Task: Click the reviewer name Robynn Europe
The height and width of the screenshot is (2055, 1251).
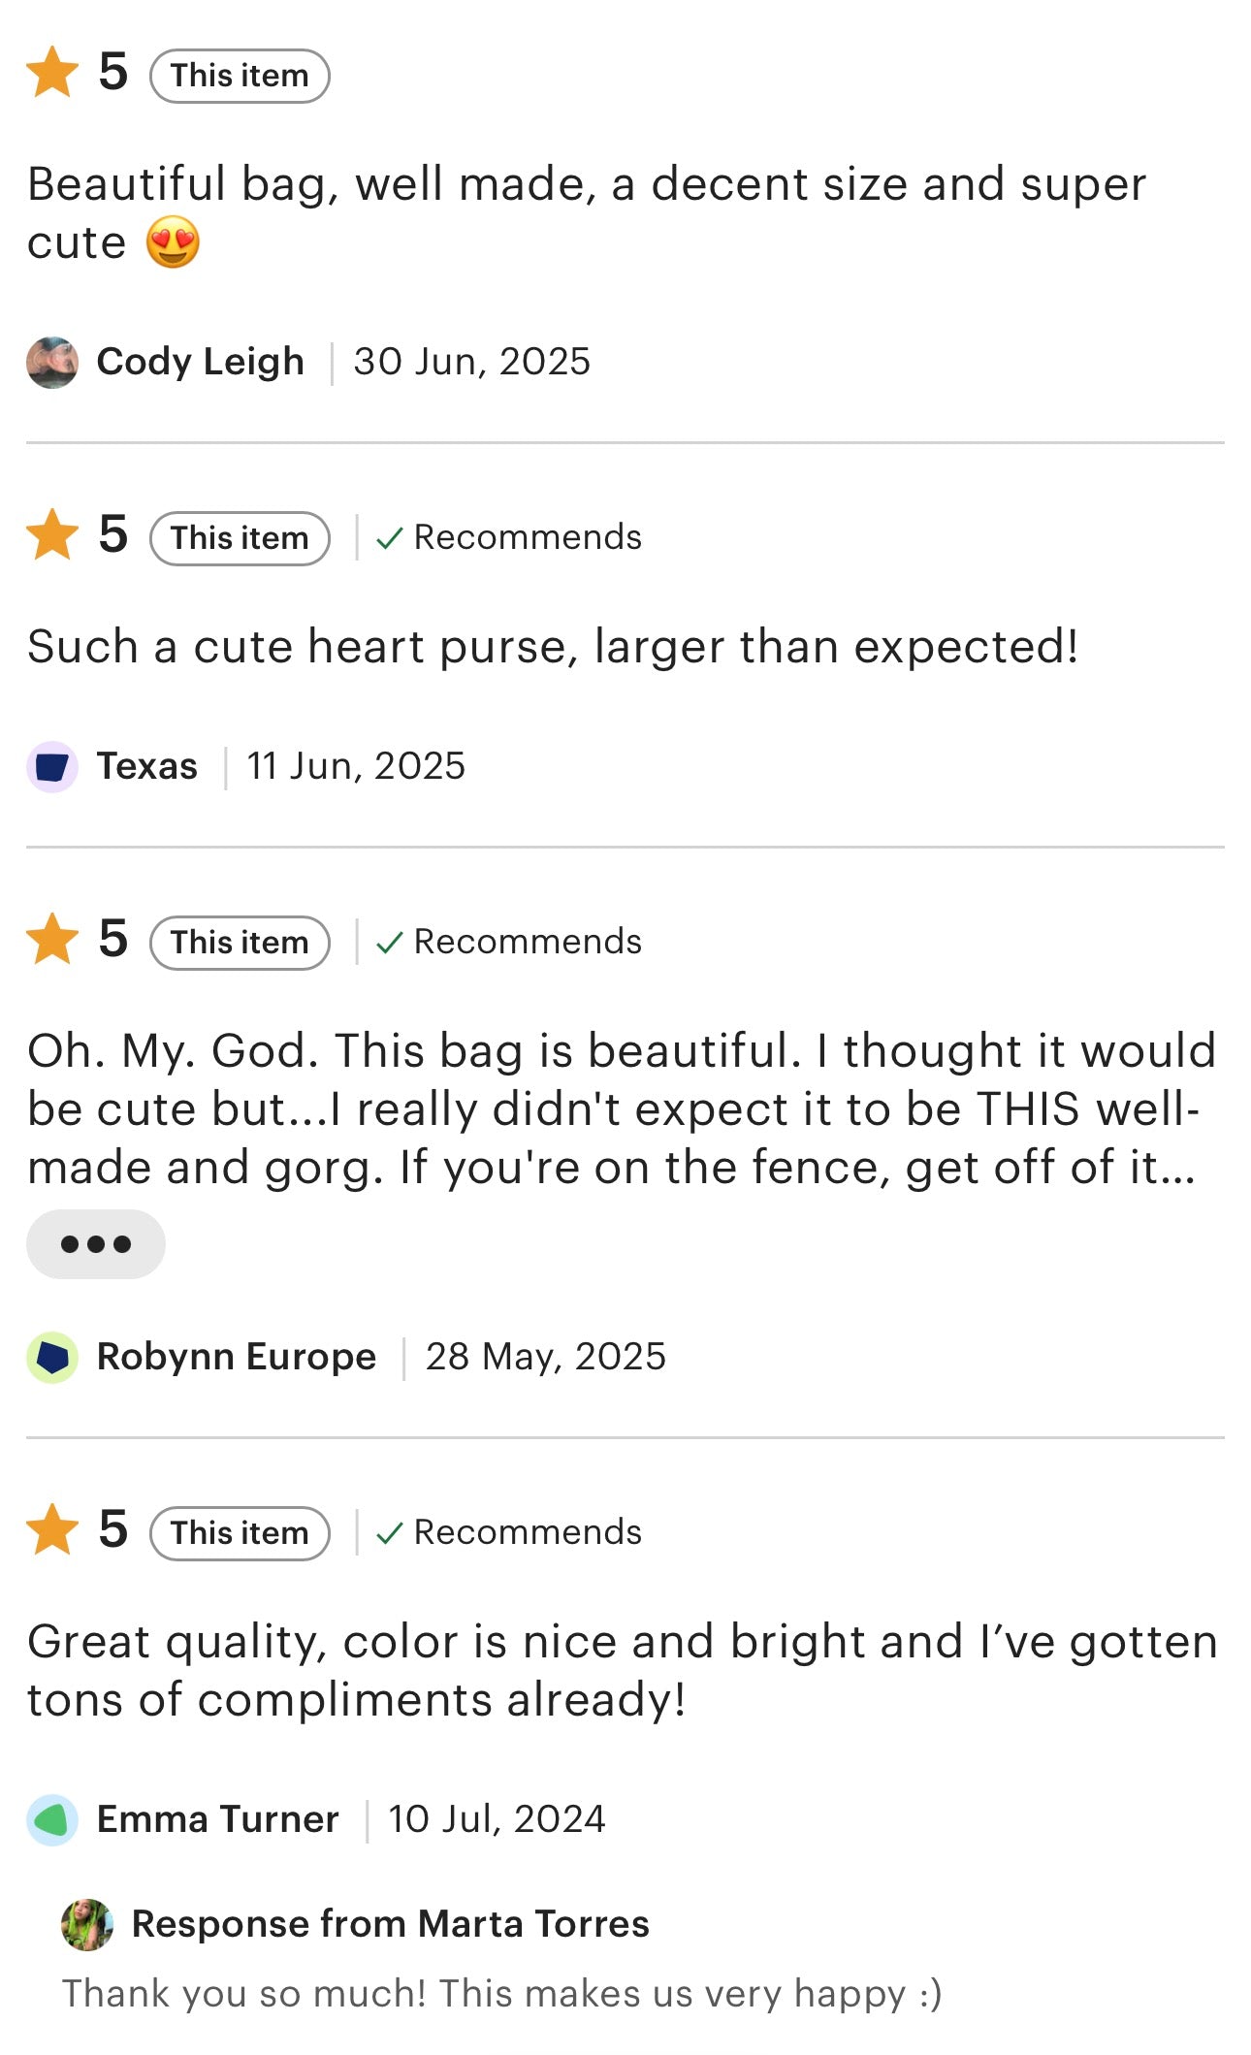Action: pyautogui.click(x=237, y=1357)
